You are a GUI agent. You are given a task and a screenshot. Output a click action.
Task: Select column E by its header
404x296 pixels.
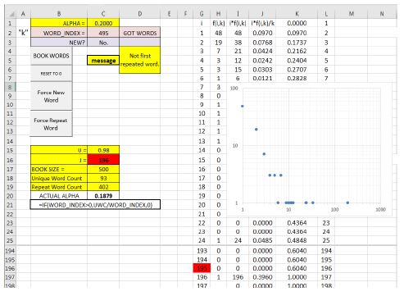click(169, 13)
